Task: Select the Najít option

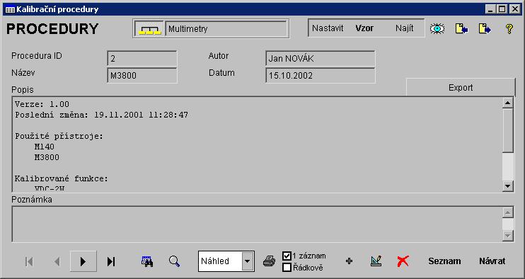Action: (405, 28)
